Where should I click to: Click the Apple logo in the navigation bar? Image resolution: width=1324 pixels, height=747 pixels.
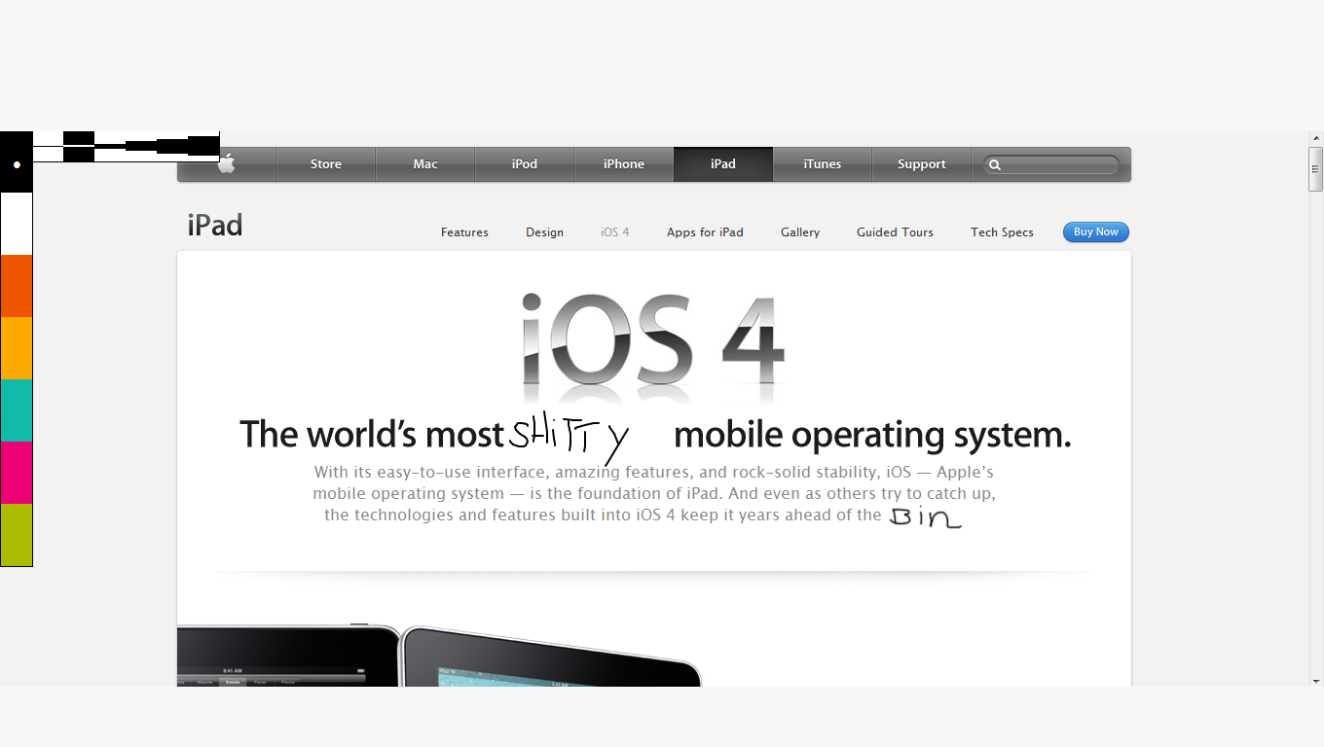click(x=227, y=164)
